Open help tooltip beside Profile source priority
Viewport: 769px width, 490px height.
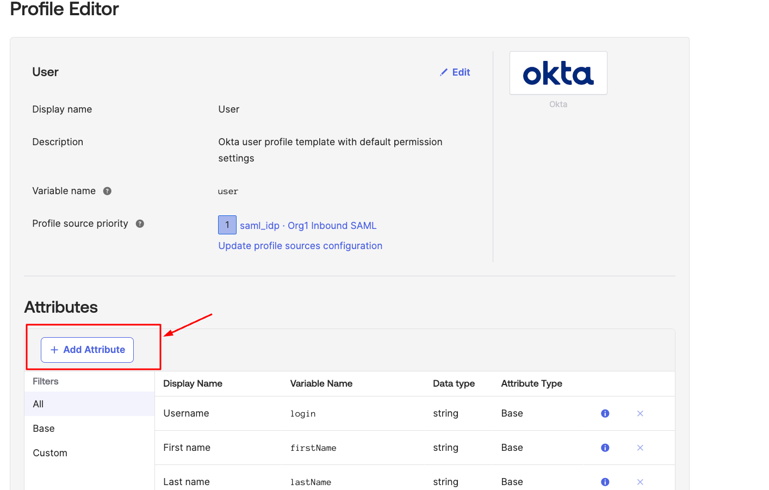(x=140, y=224)
